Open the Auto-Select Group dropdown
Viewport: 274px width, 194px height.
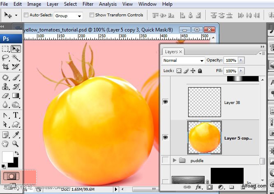68,16
